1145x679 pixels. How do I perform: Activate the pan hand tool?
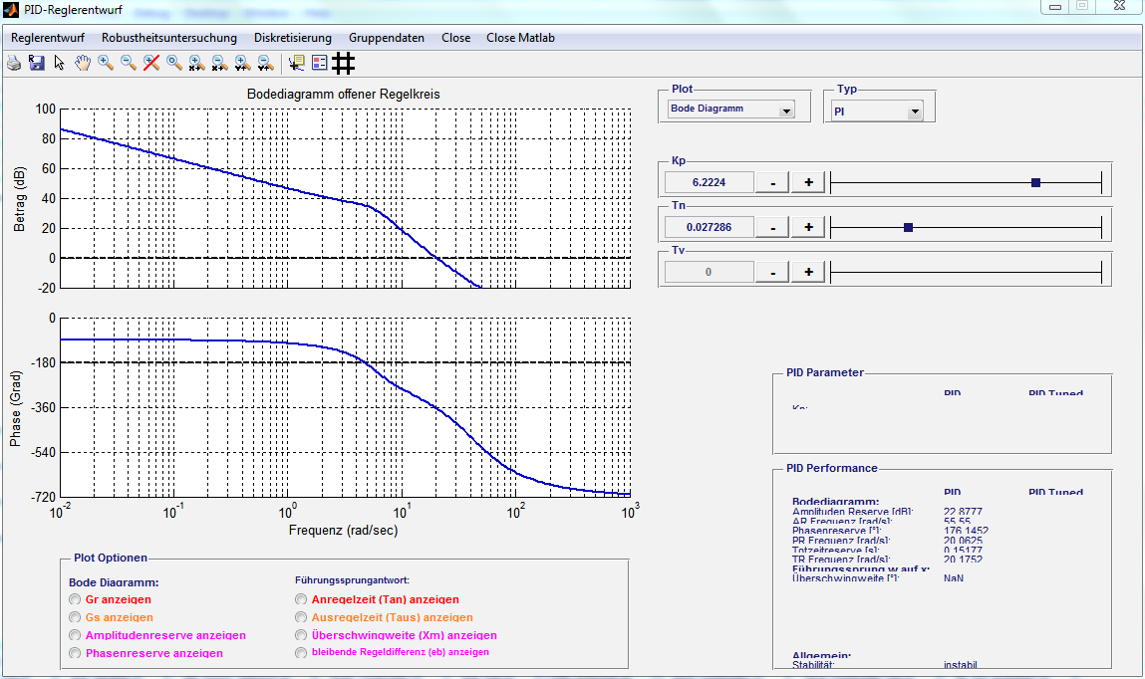pyautogui.click(x=83, y=64)
